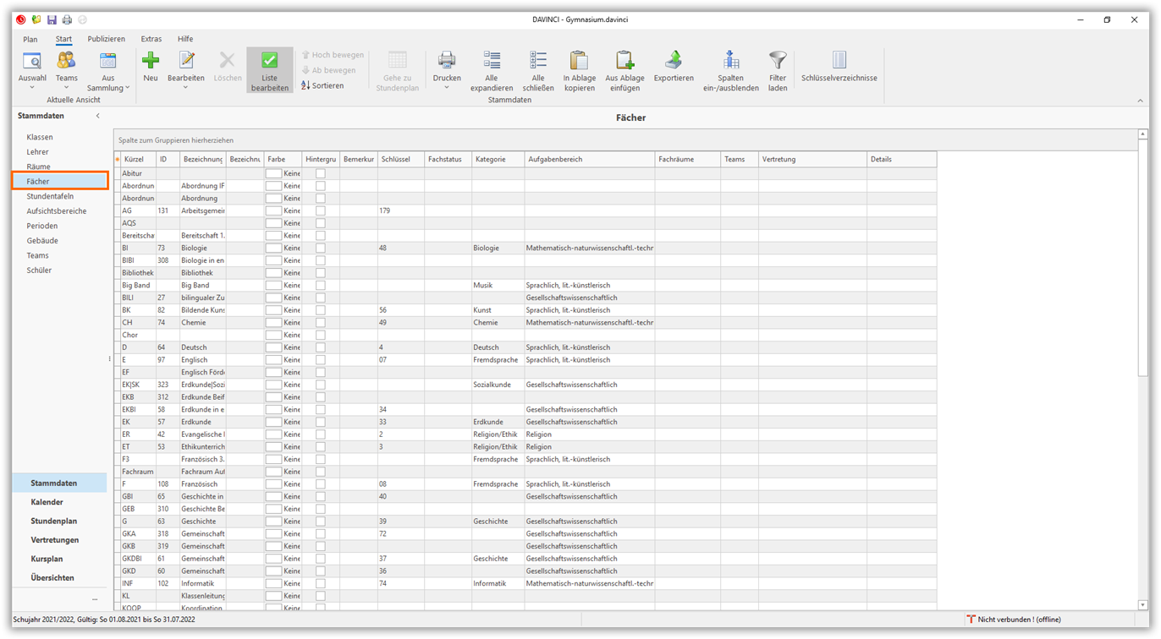Select Lehrer in the Stammdaten list
This screenshot has width=1161, height=639.
tap(37, 152)
